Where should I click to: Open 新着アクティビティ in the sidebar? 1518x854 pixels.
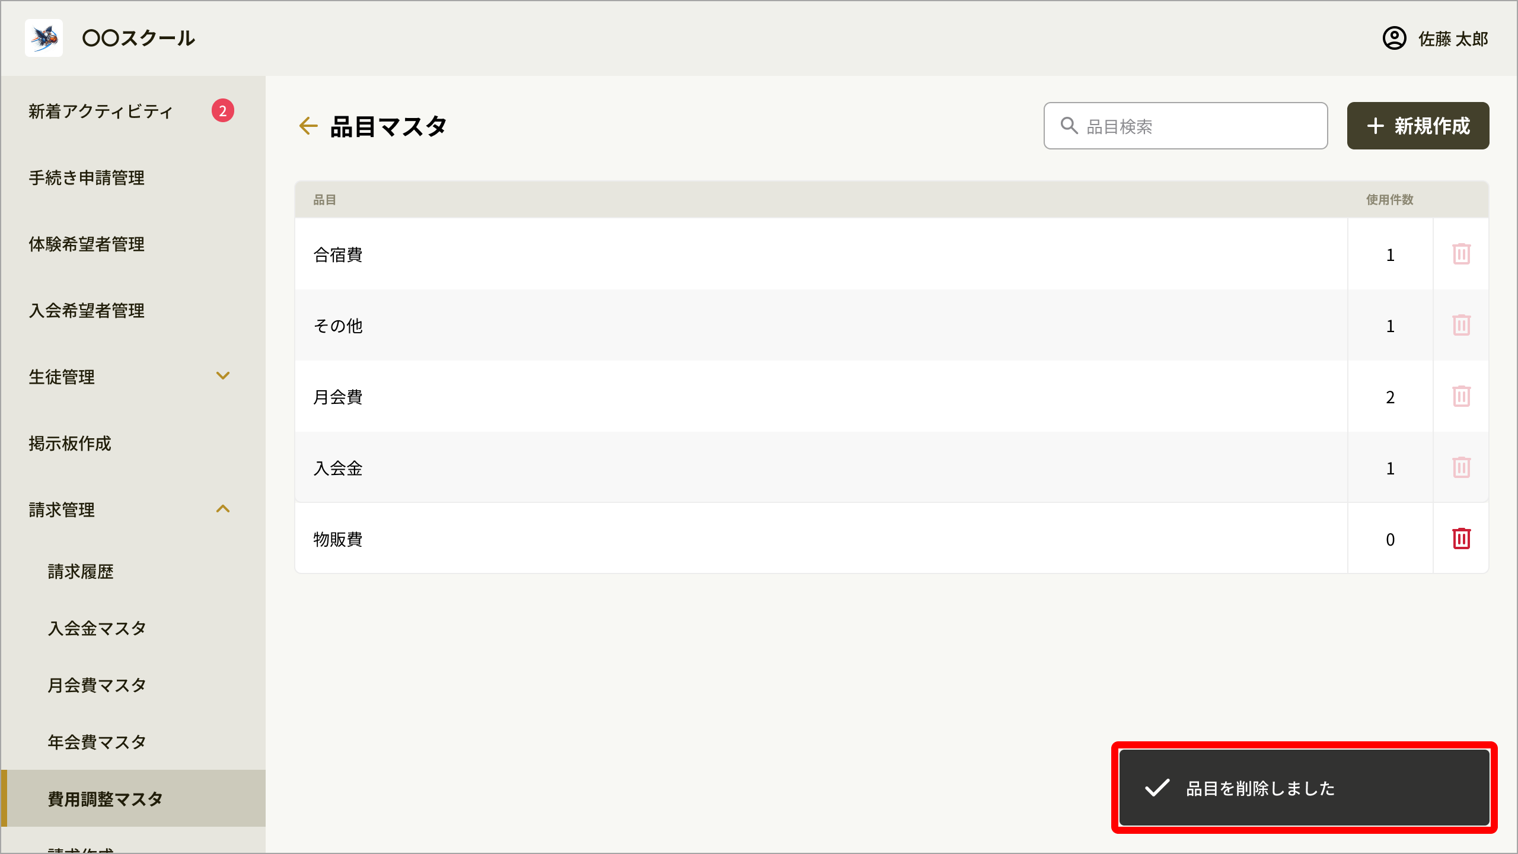pyautogui.click(x=101, y=111)
